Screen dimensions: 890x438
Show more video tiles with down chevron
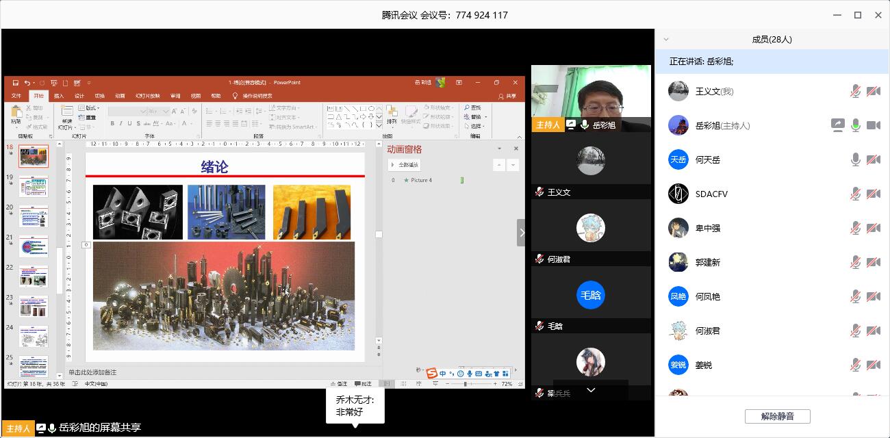[x=591, y=390]
